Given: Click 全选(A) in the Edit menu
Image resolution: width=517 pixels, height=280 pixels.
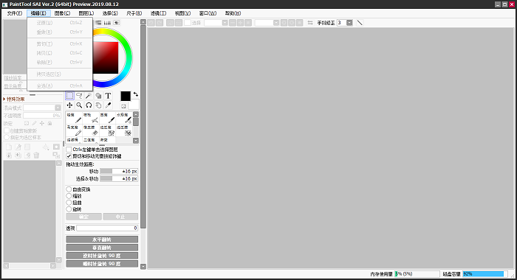Looking at the screenshot, I should click(x=60, y=86).
